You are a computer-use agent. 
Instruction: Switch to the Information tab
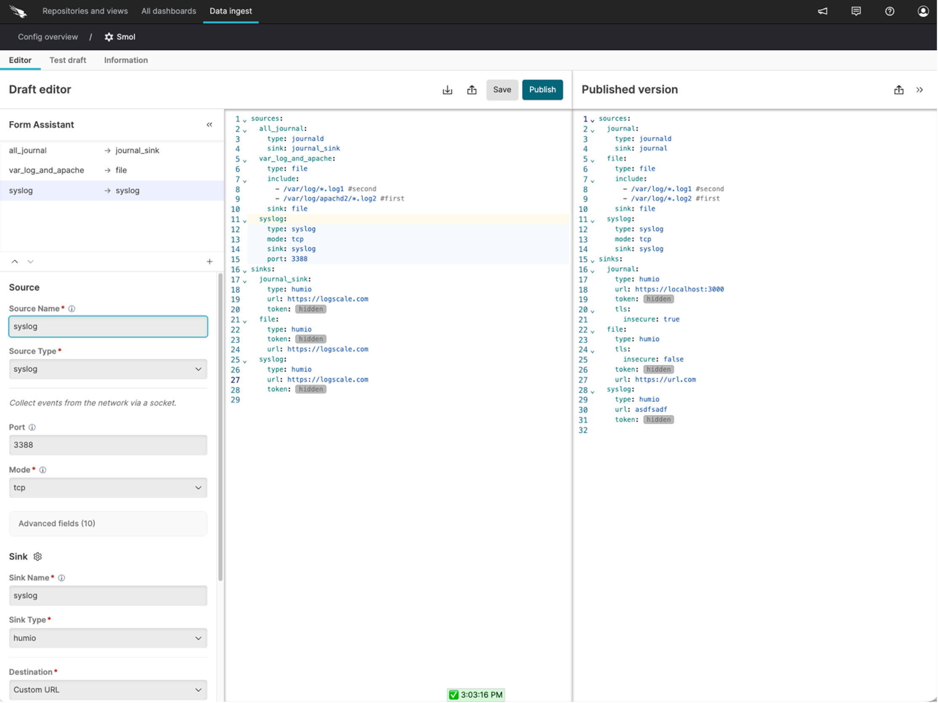pyautogui.click(x=126, y=60)
